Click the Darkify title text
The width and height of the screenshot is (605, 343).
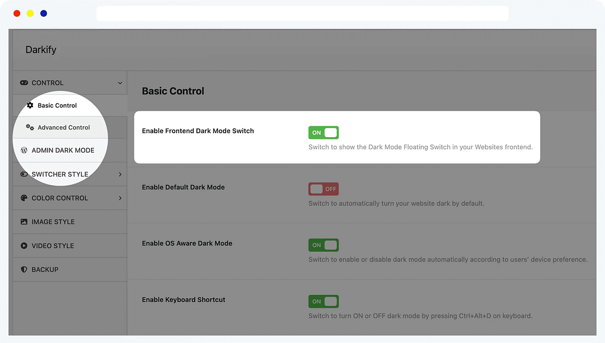pos(41,50)
